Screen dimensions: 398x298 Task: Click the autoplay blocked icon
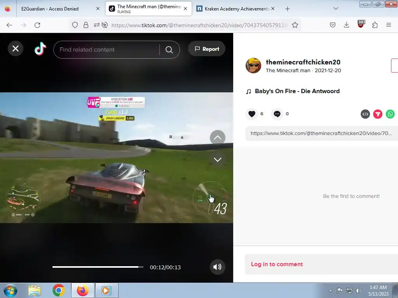(105, 25)
